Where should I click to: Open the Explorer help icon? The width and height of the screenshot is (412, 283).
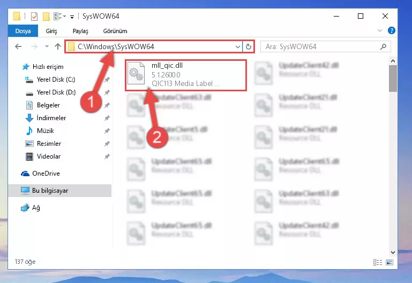pyautogui.click(x=391, y=30)
